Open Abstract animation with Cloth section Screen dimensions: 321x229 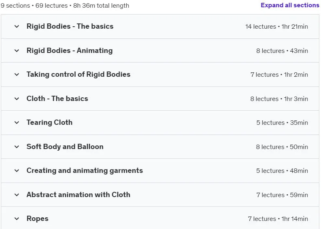(x=79, y=195)
